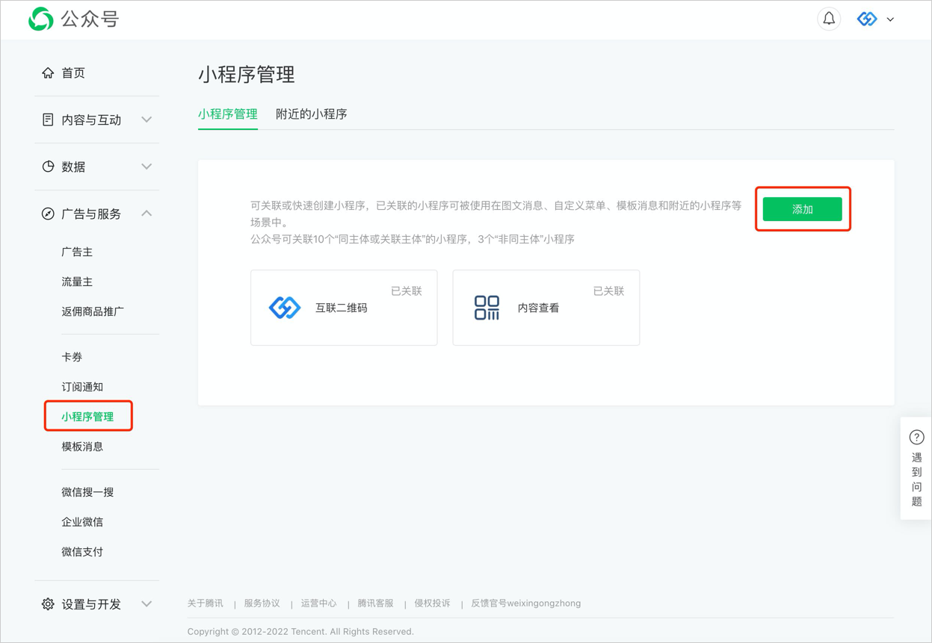The width and height of the screenshot is (932, 643).
Task: Click the 互联二维码 mini program logo
Action: pyautogui.click(x=285, y=308)
